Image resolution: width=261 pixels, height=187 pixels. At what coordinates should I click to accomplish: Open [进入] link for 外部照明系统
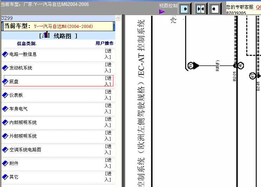(x=108, y=136)
